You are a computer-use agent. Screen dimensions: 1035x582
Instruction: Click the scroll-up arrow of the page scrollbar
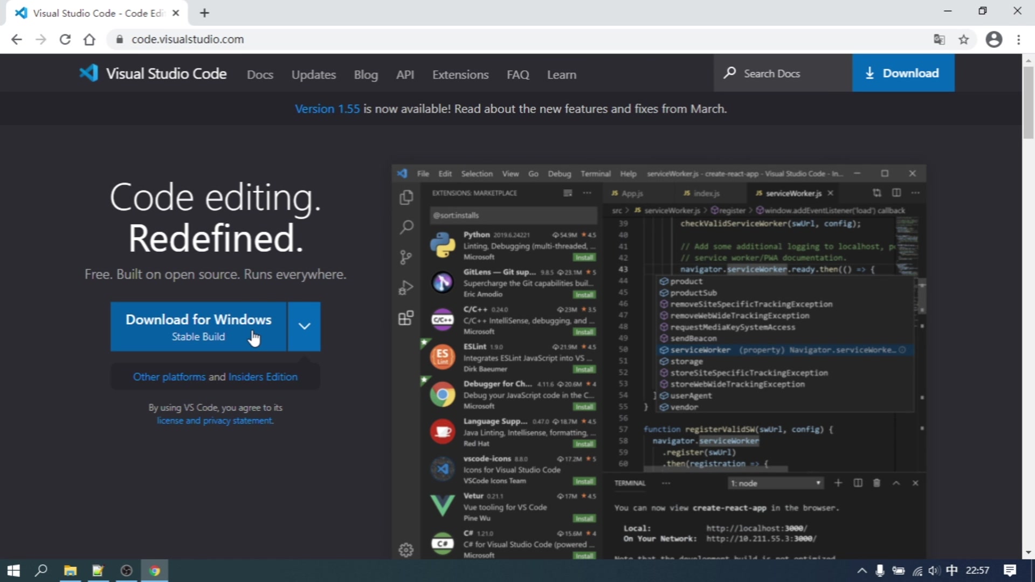[x=1029, y=60]
